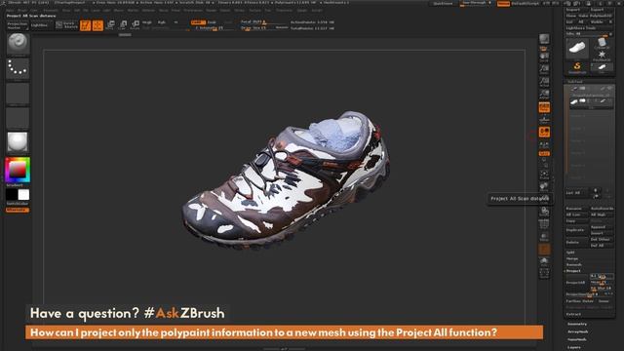Viewport: 624px width, 351px height.
Task: Open the Alpha menu in menu bar
Action: (x=10, y=11)
